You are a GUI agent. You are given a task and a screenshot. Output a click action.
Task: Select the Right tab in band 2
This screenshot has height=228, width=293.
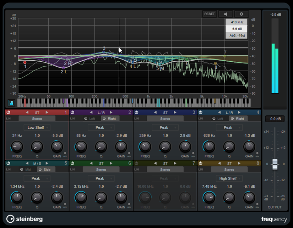110,119
